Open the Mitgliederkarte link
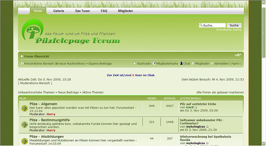This screenshot has width=266, height=146. pyautogui.click(x=167, y=64)
